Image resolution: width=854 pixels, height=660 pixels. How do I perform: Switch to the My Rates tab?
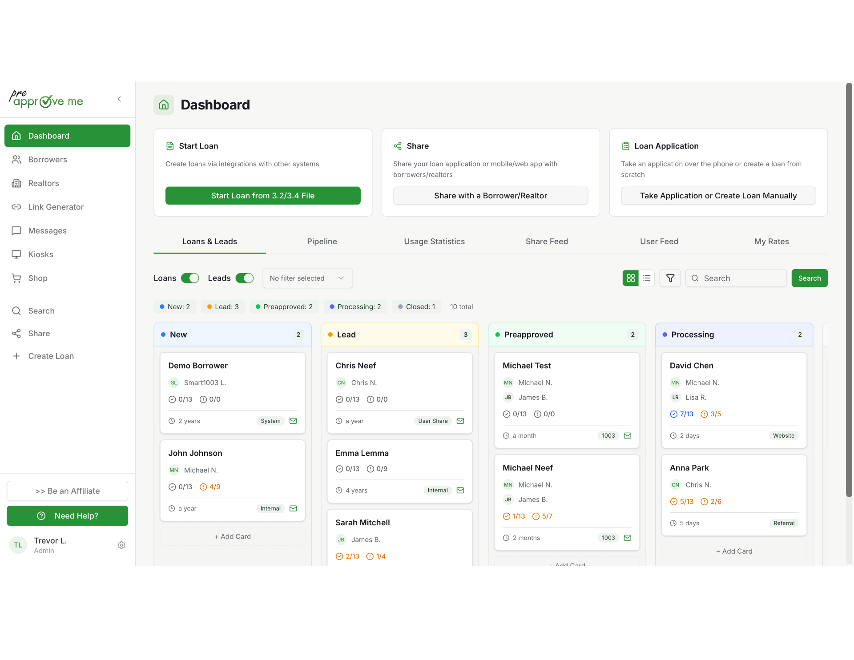tap(772, 241)
